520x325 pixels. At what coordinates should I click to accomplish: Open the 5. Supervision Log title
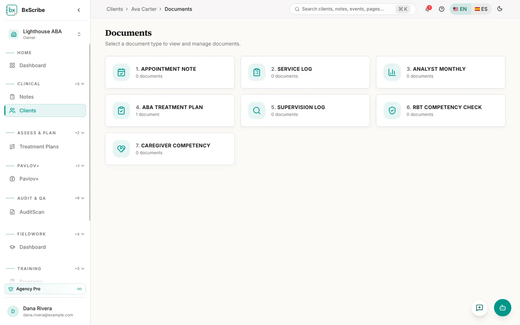click(298, 107)
